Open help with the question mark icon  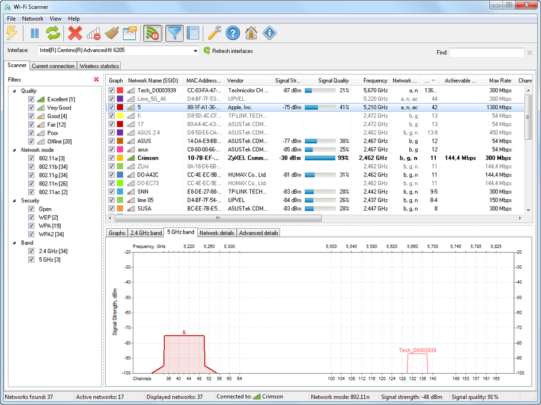click(233, 34)
